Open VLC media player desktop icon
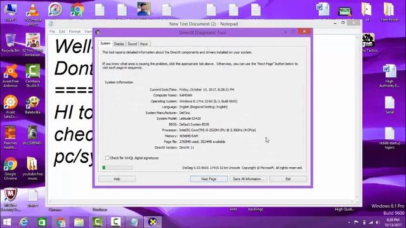The height and width of the screenshot is (228, 406). (33, 13)
